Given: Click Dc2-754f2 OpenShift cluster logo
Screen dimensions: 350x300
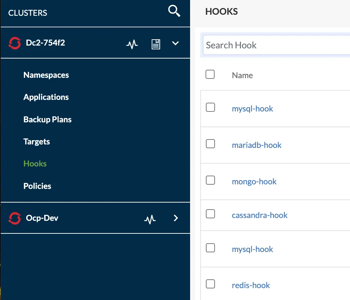Looking at the screenshot, I should point(15,43).
